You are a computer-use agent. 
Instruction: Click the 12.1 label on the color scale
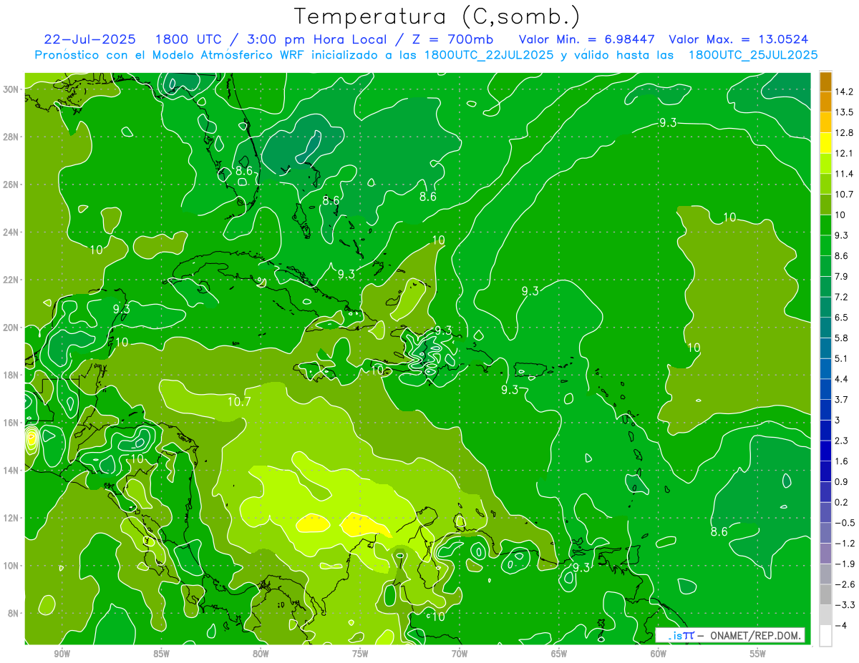(x=843, y=153)
